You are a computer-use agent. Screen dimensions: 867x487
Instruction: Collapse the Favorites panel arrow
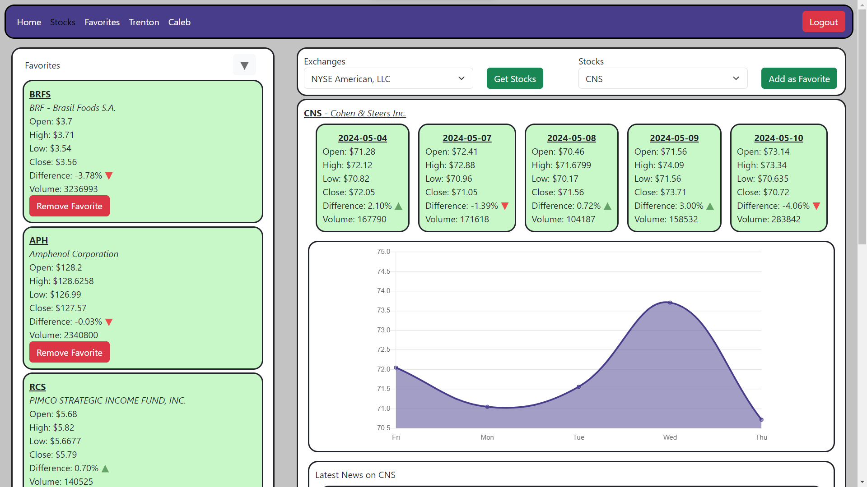tap(244, 65)
